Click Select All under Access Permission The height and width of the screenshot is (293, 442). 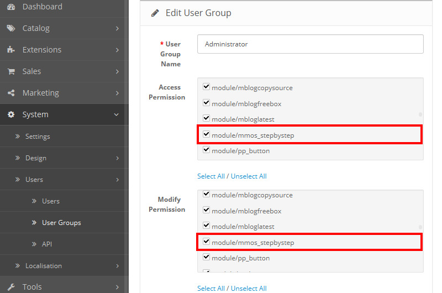[x=211, y=176]
